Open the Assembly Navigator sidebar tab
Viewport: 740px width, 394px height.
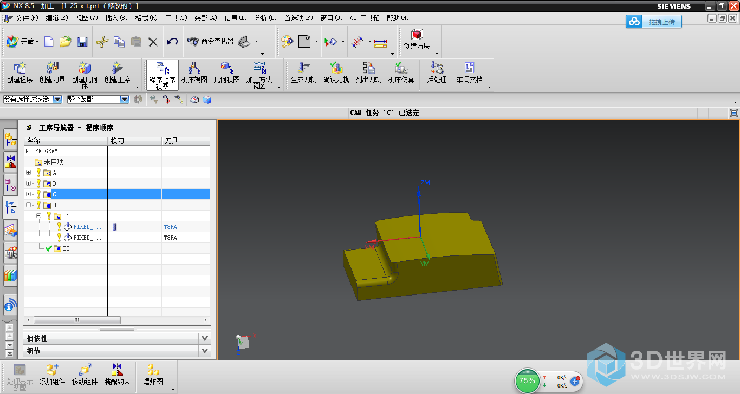click(10, 140)
